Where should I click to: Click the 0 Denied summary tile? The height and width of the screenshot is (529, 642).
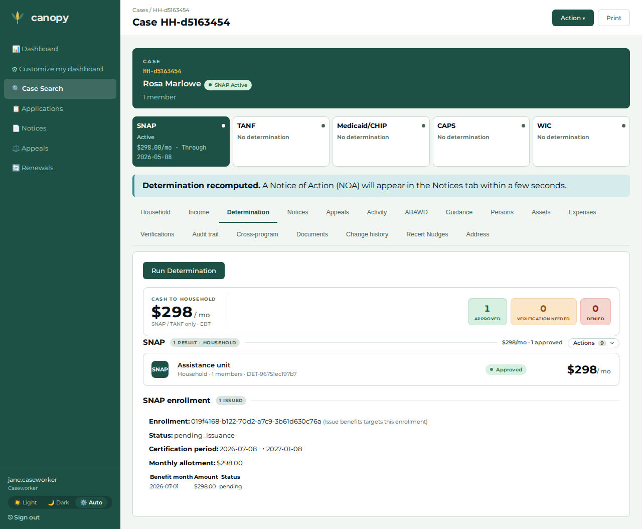click(x=595, y=312)
